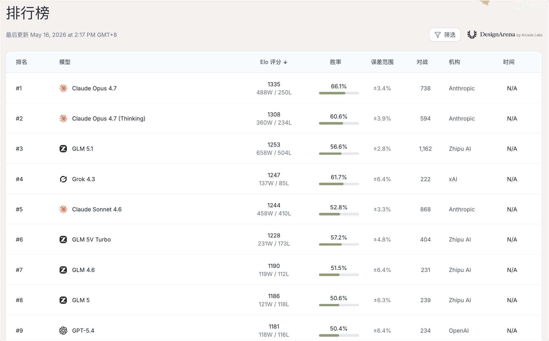Image resolution: width=549 pixels, height=341 pixels.
Task: Click the 排行榜 page heading
Action: point(28,13)
